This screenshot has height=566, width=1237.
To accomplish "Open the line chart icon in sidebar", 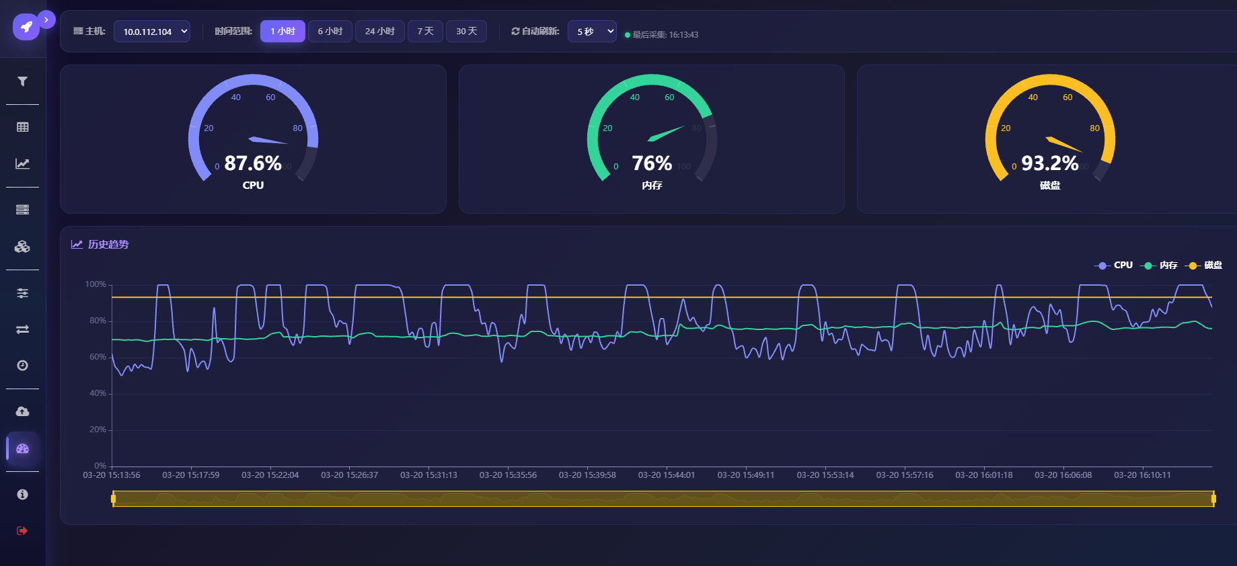I will point(22,163).
